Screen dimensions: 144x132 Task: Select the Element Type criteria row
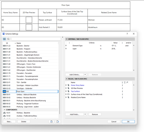coord(99,46)
